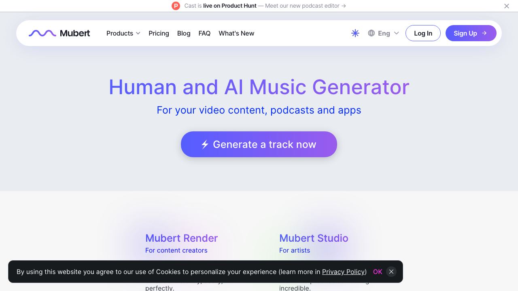Open the Mubert Render heading
This screenshot has width=518, height=291.
click(x=182, y=238)
